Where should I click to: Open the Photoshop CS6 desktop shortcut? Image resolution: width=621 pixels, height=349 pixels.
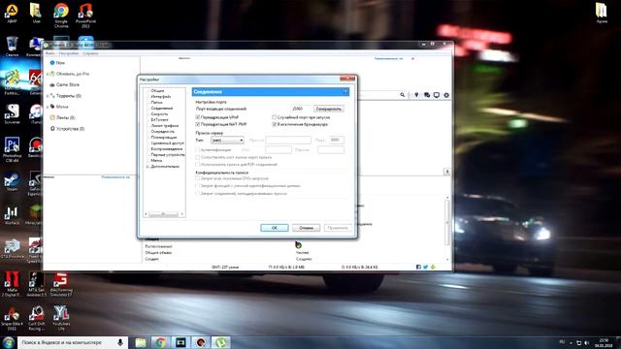click(12, 149)
